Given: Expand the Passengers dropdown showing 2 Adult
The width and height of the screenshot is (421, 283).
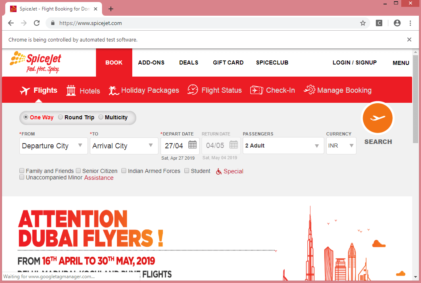Looking at the screenshot, I should pos(283,146).
